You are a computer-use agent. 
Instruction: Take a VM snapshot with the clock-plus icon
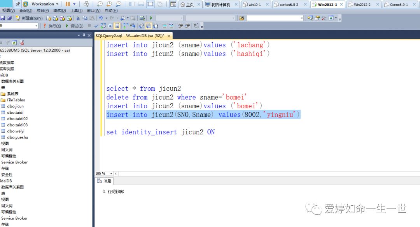pos(100,4)
